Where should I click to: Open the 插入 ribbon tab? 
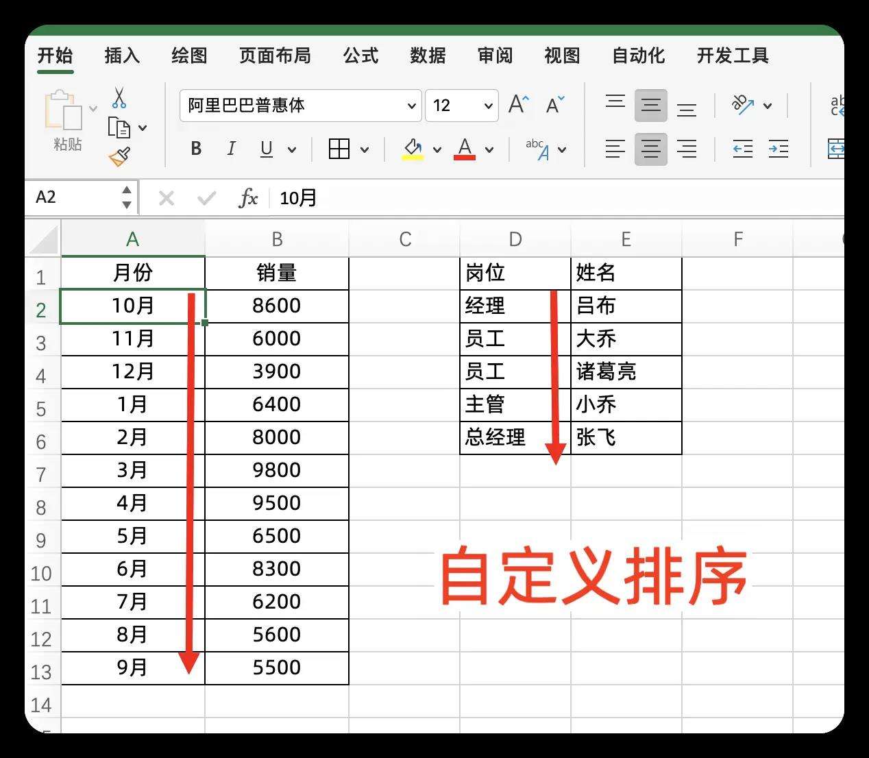121,56
